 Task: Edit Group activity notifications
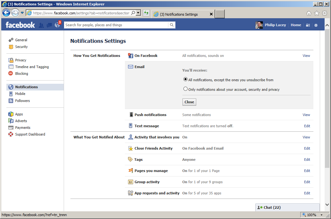coord(307,182)
